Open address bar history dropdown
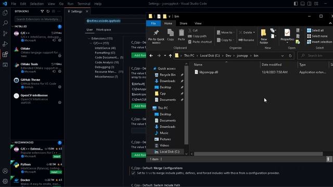The image size is (333, 187). pos(283,56)
